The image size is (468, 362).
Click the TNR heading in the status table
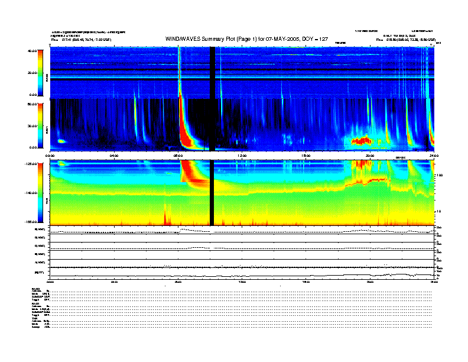click(34, 319)
